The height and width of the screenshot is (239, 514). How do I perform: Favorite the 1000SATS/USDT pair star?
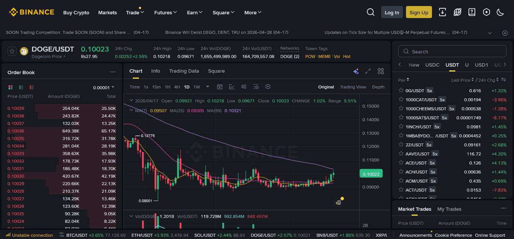click(401, 117)
